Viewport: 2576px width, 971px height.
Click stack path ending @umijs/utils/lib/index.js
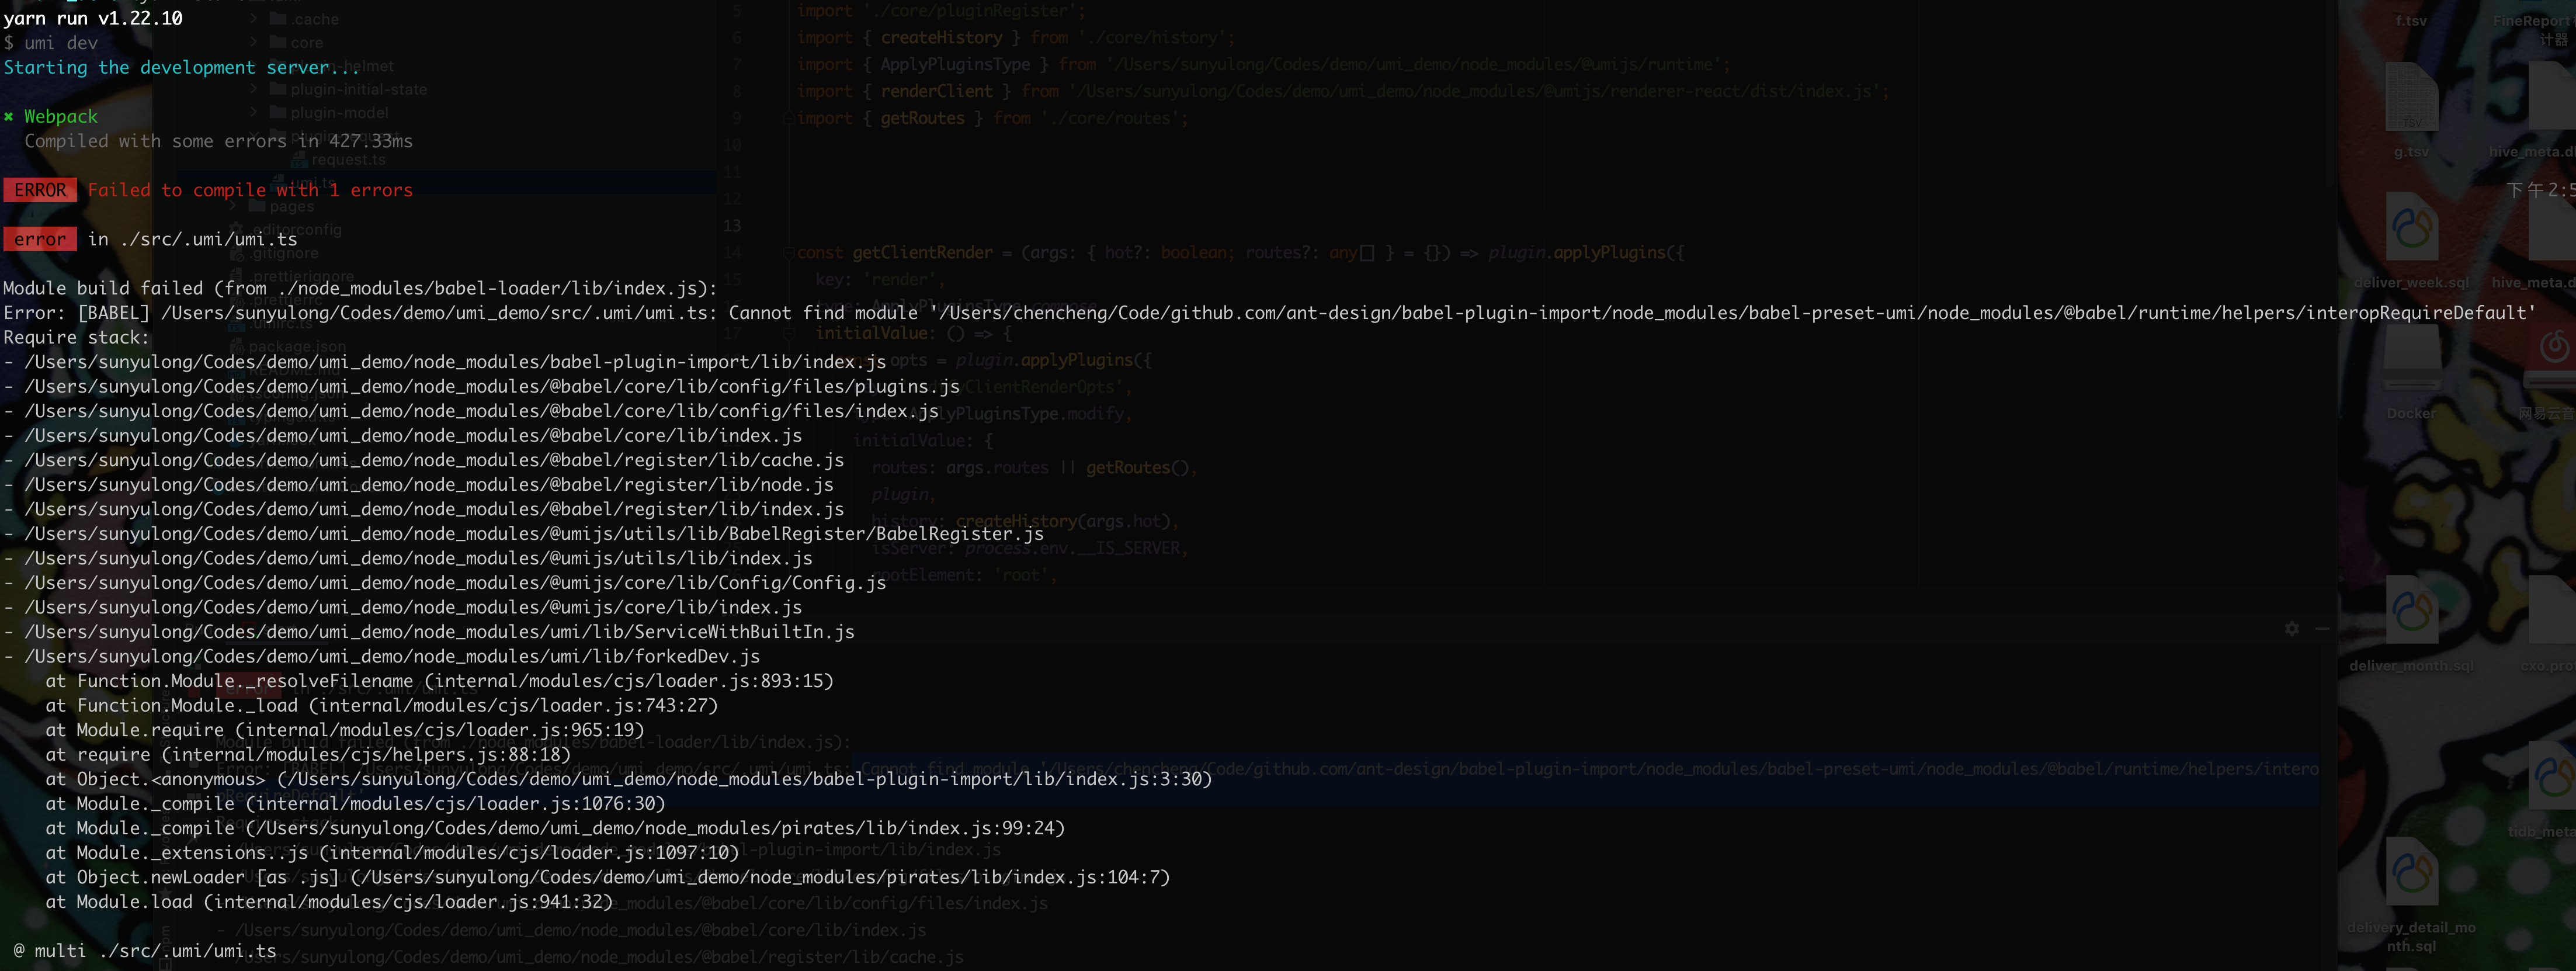coord(408,558)
